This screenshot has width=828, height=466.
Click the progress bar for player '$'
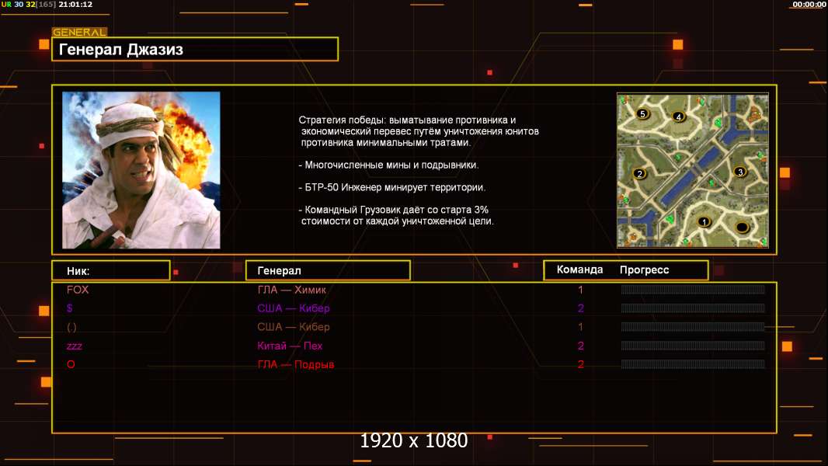[x=693, y=308]
